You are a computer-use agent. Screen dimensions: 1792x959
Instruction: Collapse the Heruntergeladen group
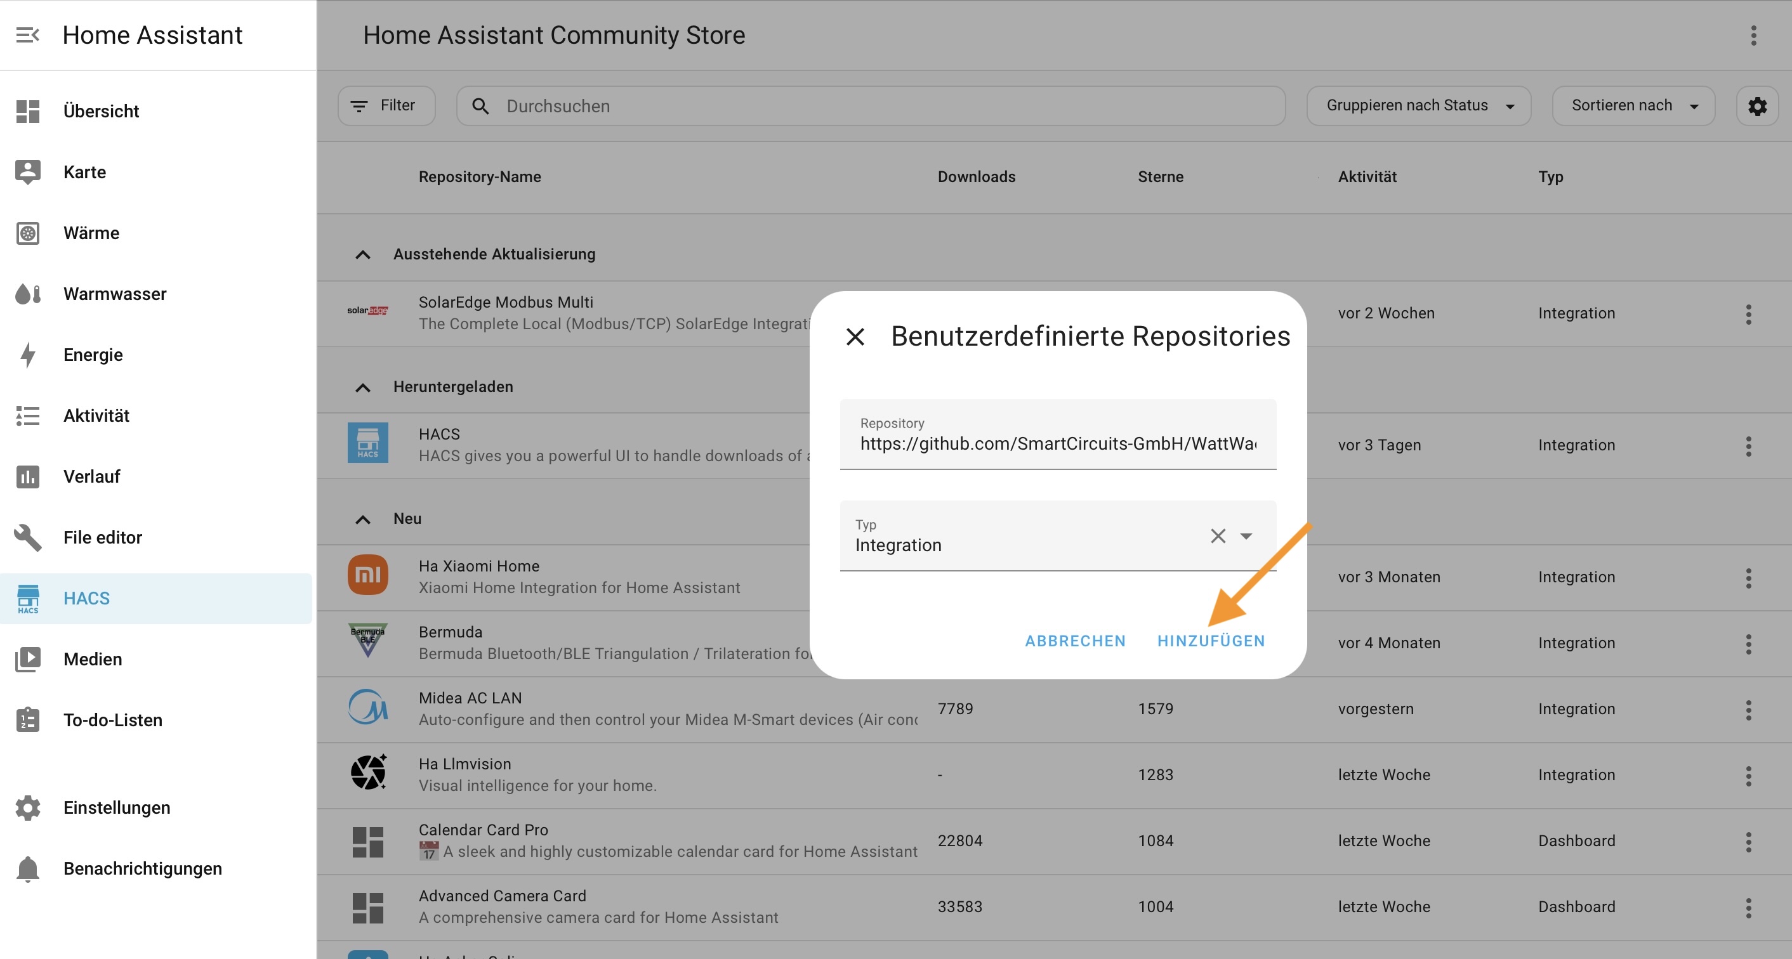click(x=362, y=388)
